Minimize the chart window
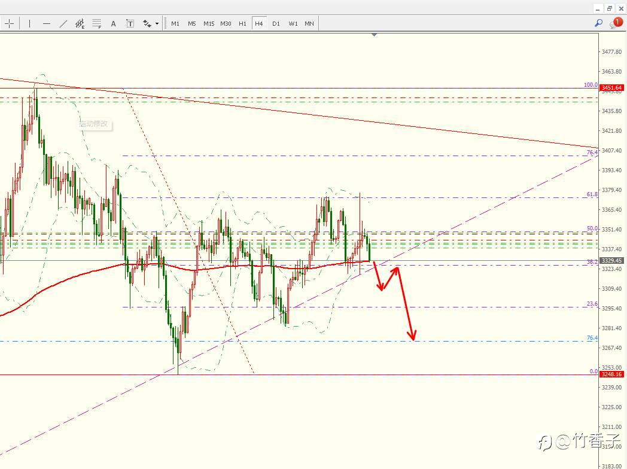Image resolution: width=627 pixels, height=469 pixels. (x=598, y=8)
